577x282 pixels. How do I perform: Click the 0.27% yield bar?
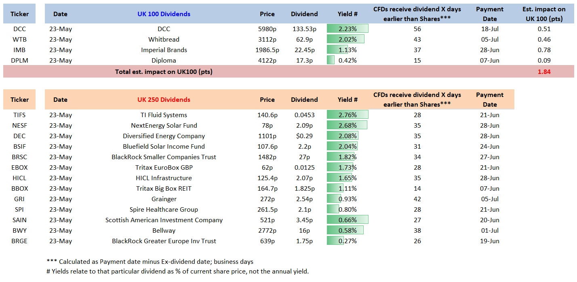click(x=335, y=240)
